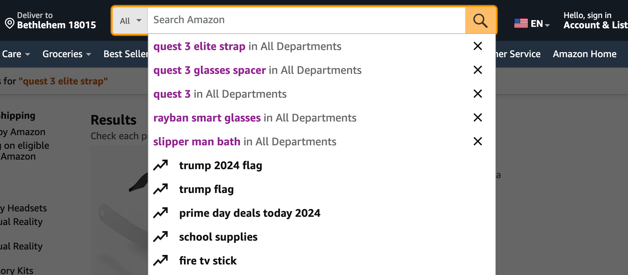
Task: Click the location pin delivery icon
Action: [10, 23]
